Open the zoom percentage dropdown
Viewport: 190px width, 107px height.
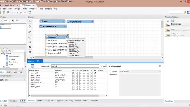(x=10, y=21)
